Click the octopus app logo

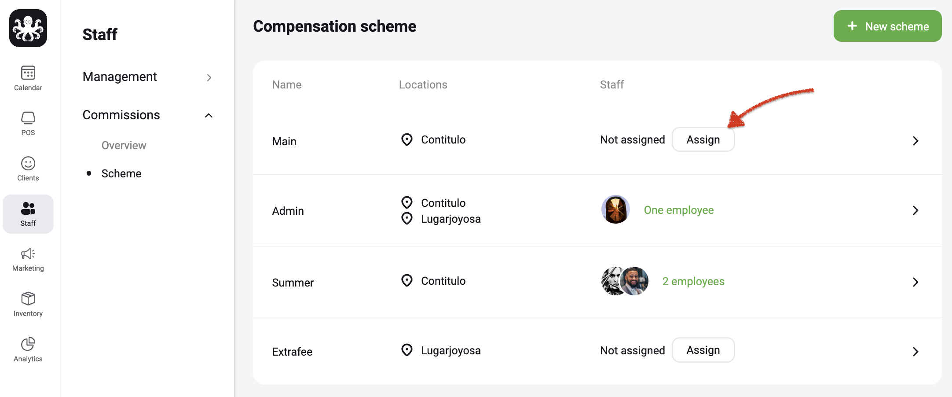coord(28,28)
